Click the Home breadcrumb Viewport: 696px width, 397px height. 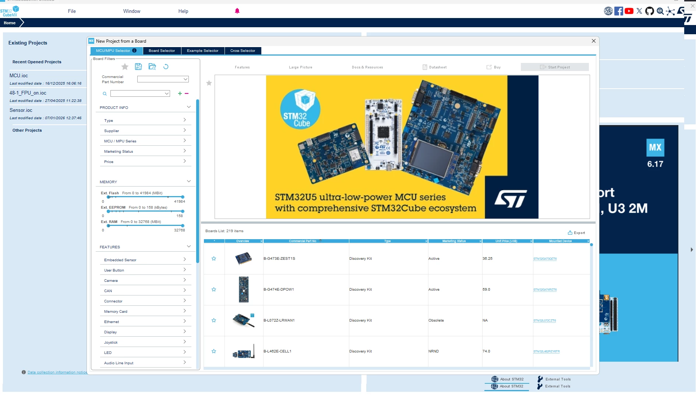(10, 23)
